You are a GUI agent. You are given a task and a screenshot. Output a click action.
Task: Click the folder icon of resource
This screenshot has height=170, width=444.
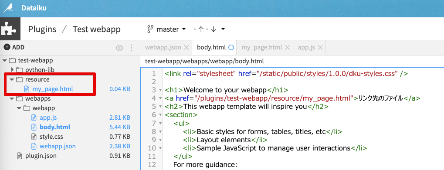click(19, 79)
